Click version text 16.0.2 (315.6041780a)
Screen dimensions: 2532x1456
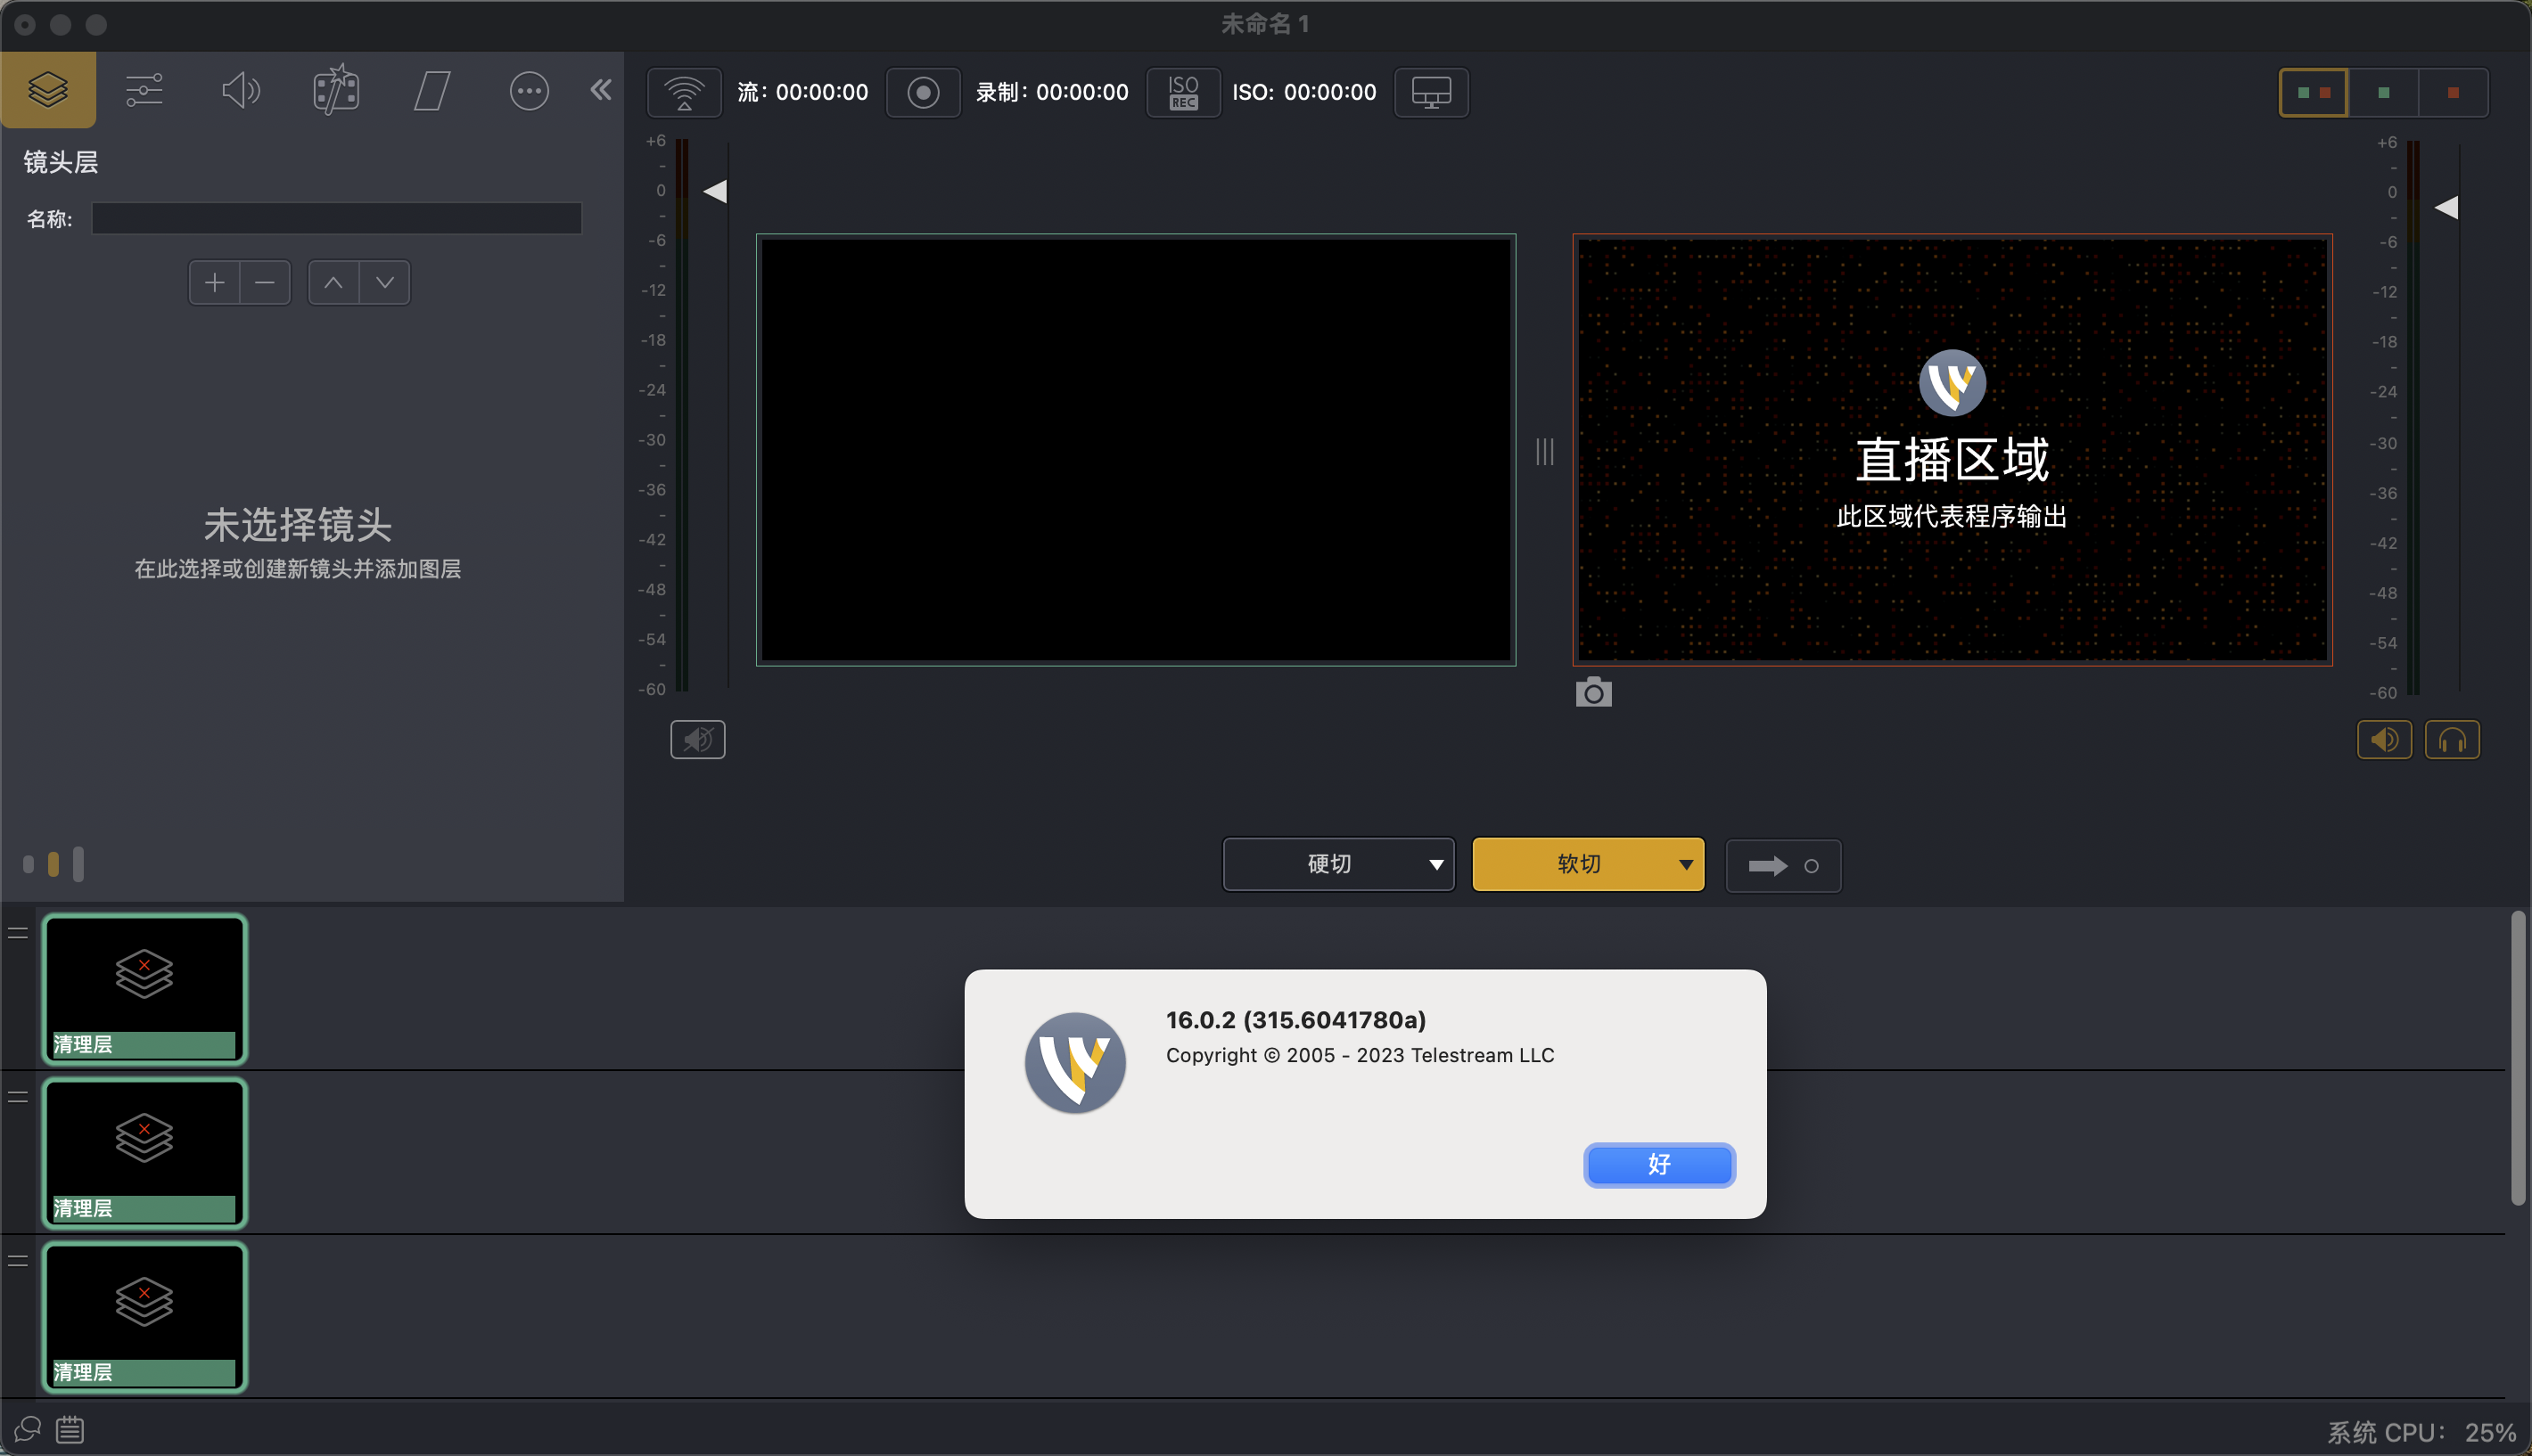coord(1295,1020)
